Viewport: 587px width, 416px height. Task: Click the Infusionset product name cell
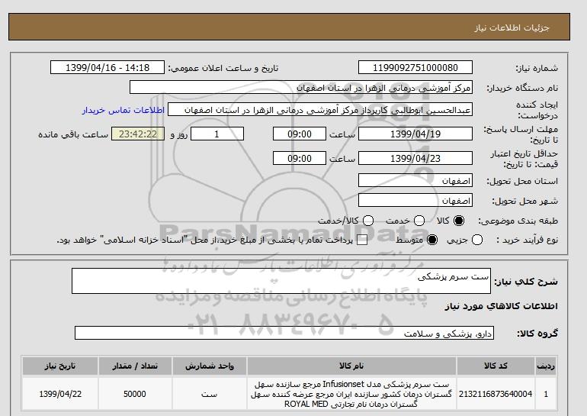351,394
